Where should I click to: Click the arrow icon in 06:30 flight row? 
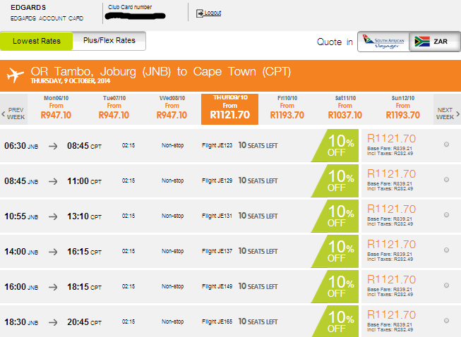tap(53, 146)
